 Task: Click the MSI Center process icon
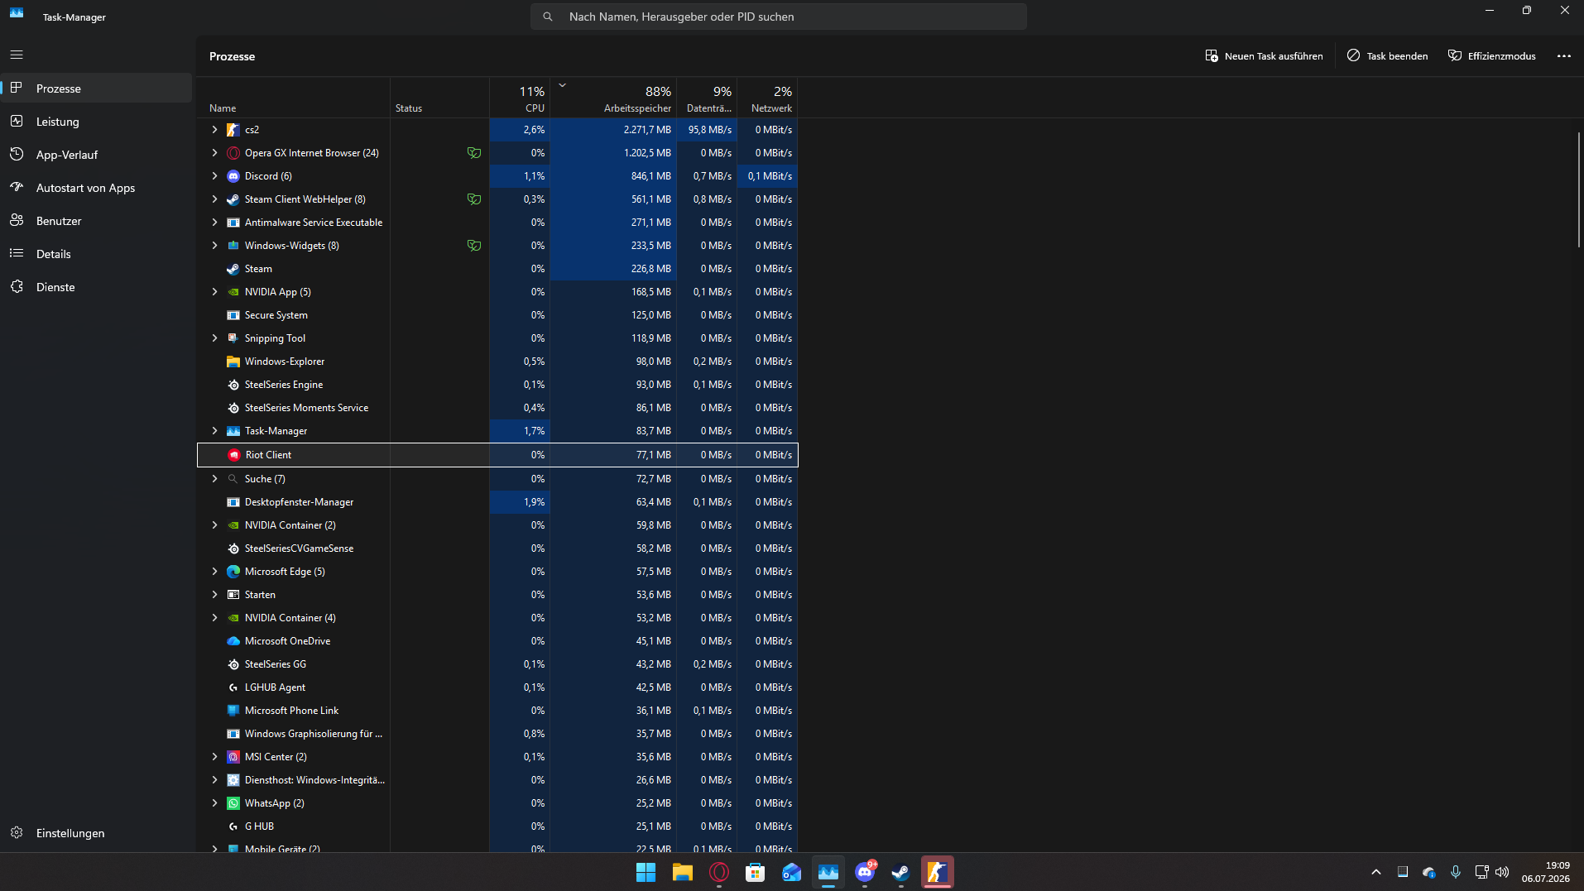coord(233,757)
